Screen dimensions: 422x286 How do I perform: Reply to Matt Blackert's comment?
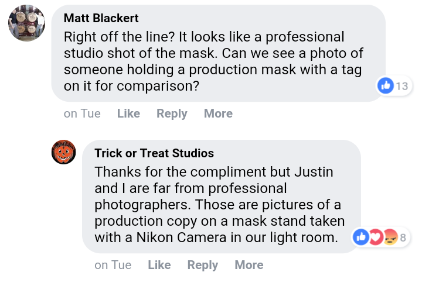click(172, 113)
